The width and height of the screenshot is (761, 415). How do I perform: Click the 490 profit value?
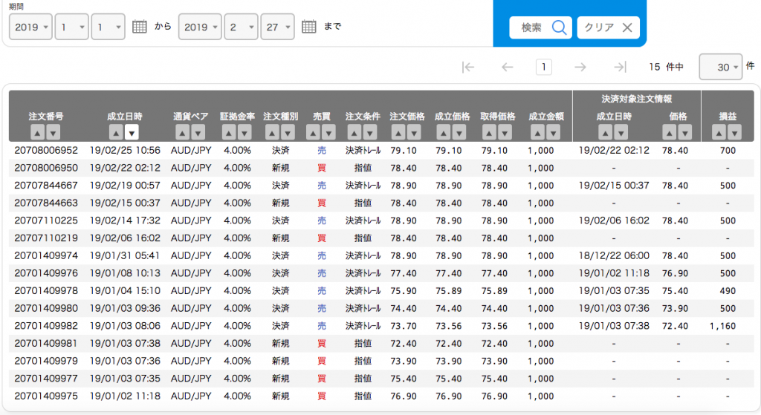click(728, 291)
